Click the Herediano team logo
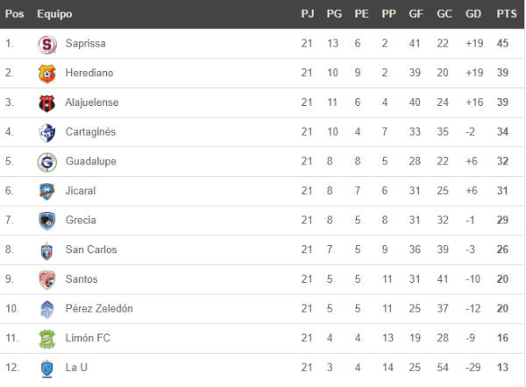This screenshot has height=387, width=526. [47, 74]
